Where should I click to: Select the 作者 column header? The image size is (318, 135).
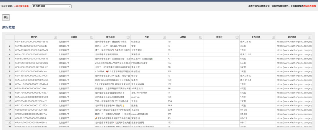[x=149, y=37]
